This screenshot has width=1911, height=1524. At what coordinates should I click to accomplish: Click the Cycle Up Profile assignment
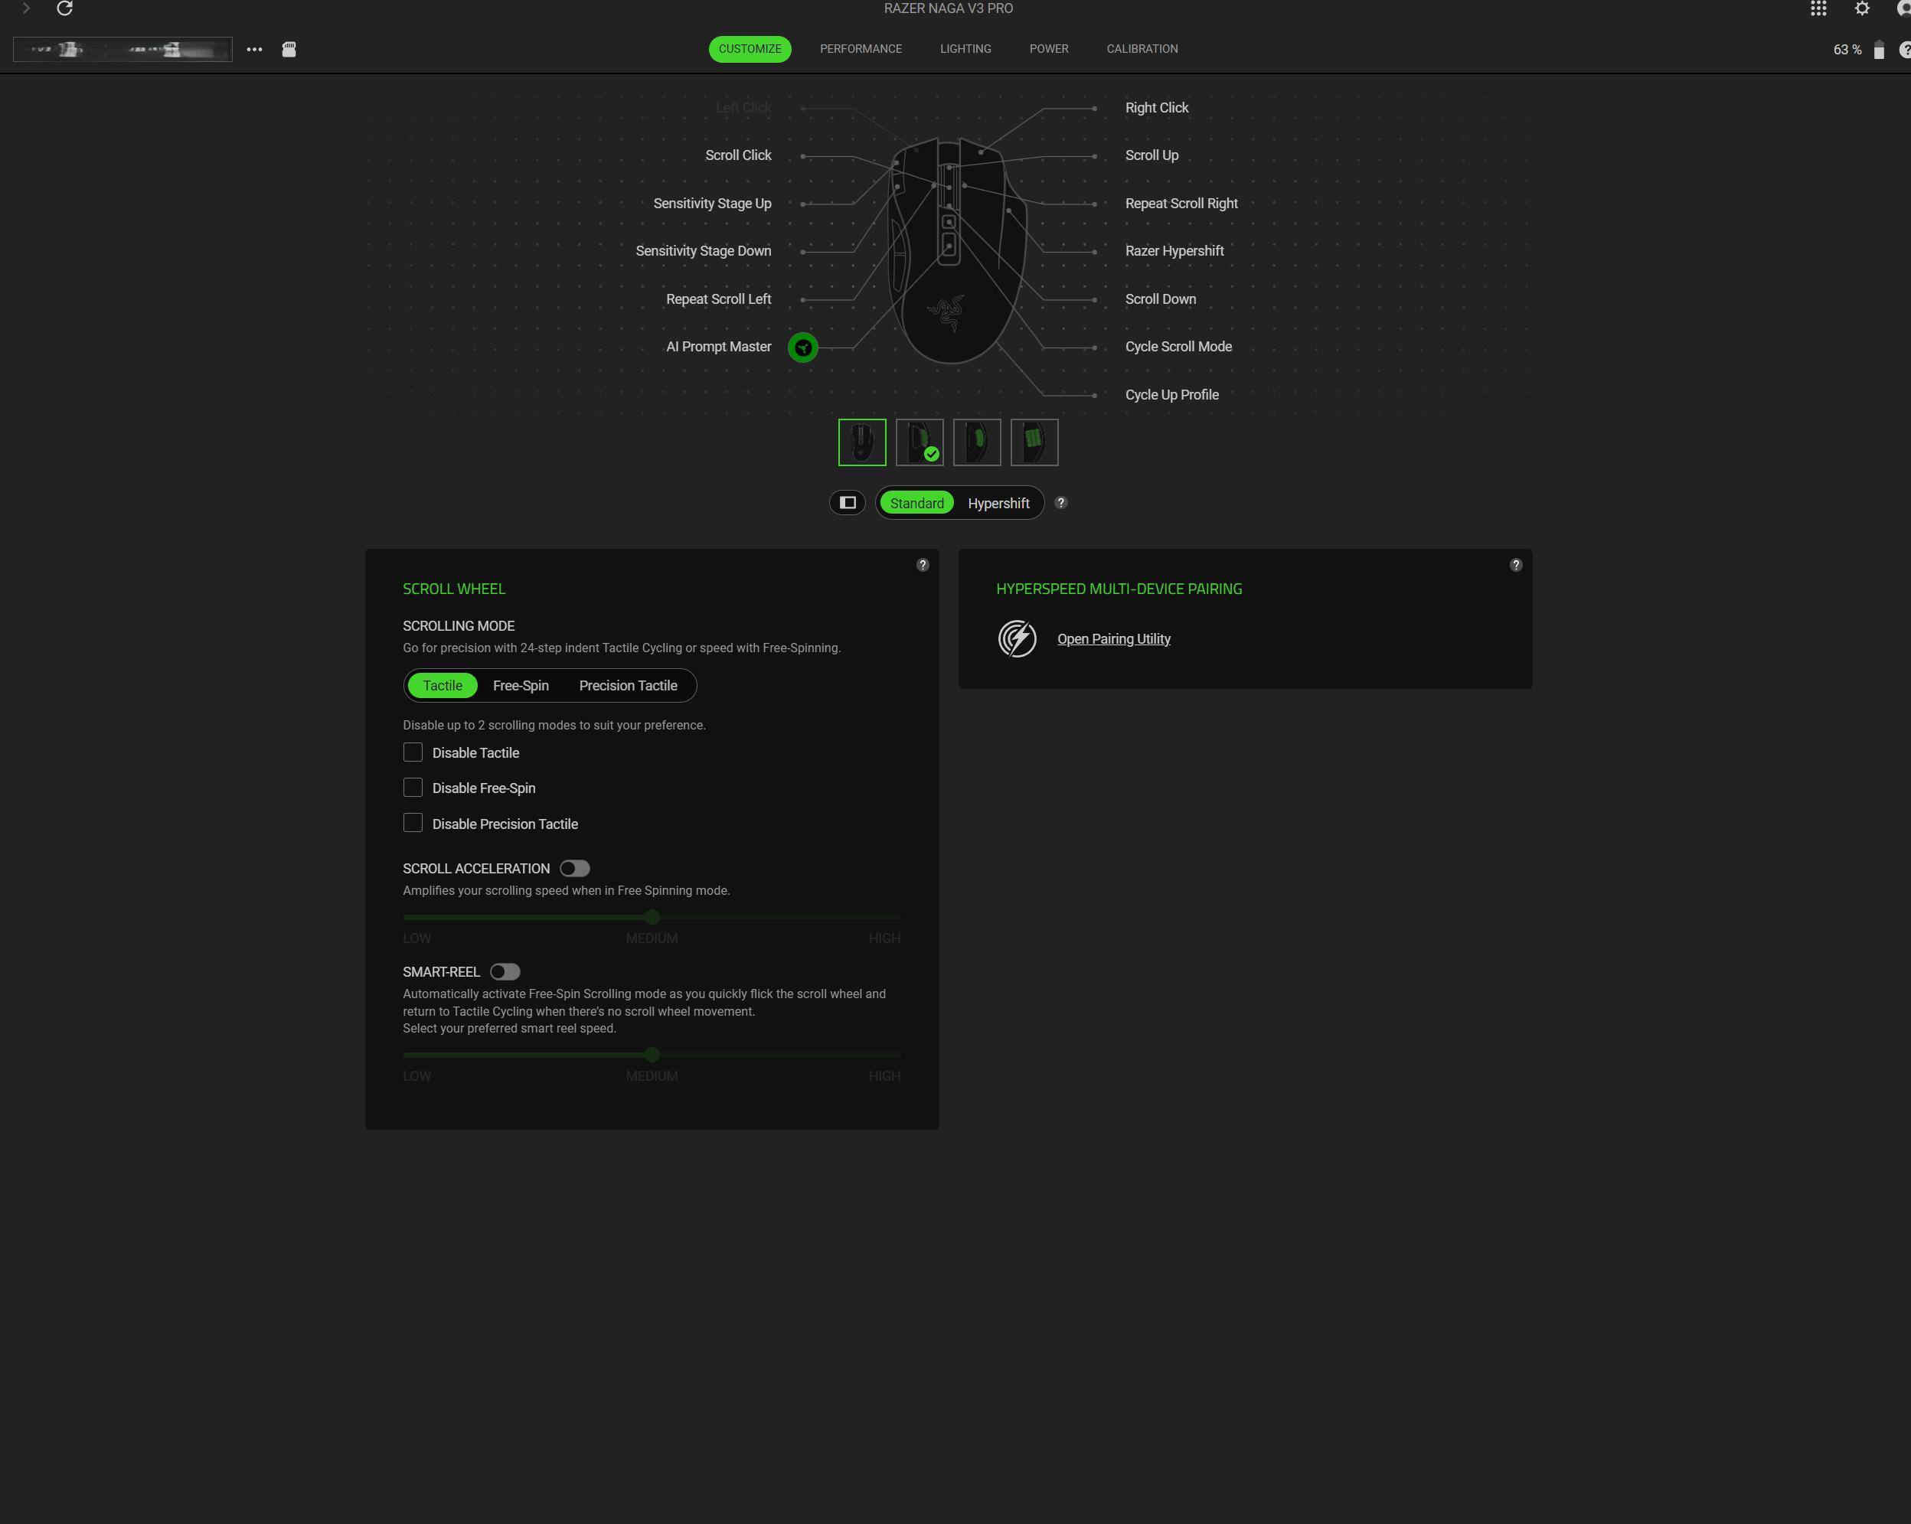(1171, 395)
